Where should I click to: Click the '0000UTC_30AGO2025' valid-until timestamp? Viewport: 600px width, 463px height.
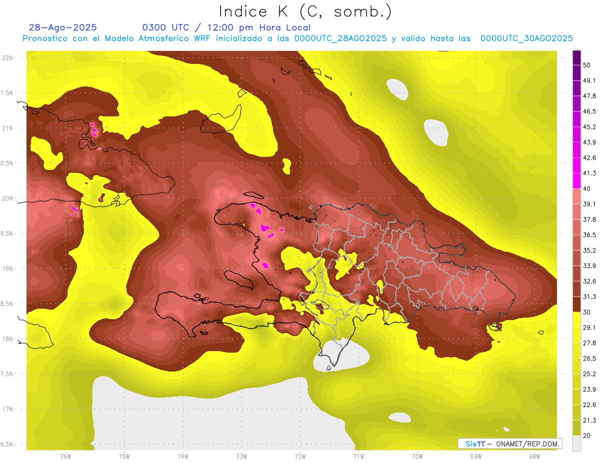526,38
